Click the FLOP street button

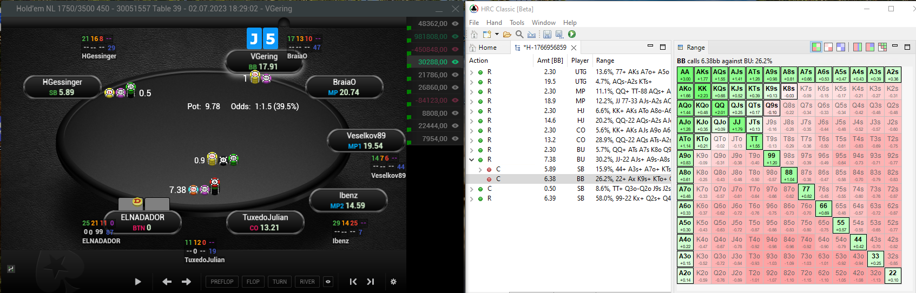click(253, 282)
